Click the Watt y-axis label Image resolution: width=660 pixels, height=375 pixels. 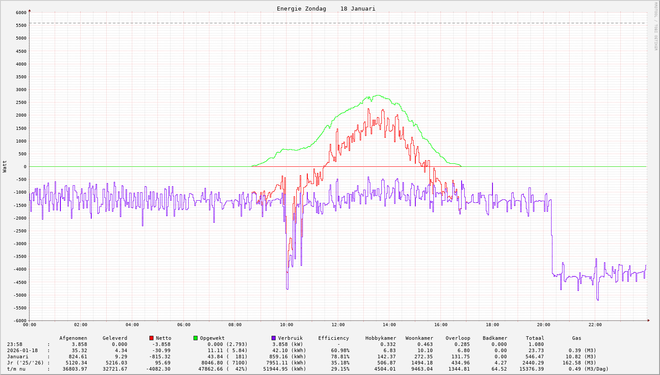tap(5, 166)
